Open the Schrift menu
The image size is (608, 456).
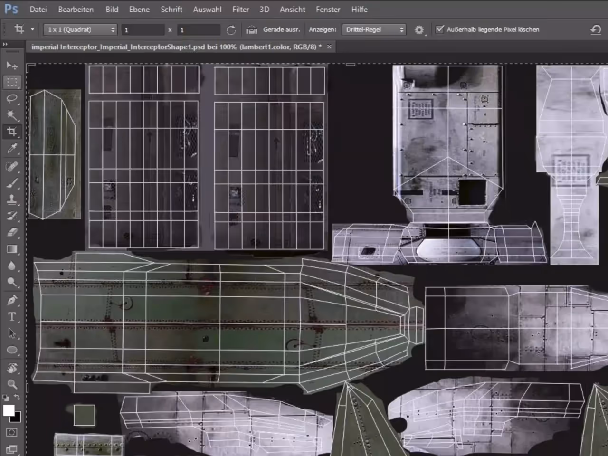pos(171,9)
